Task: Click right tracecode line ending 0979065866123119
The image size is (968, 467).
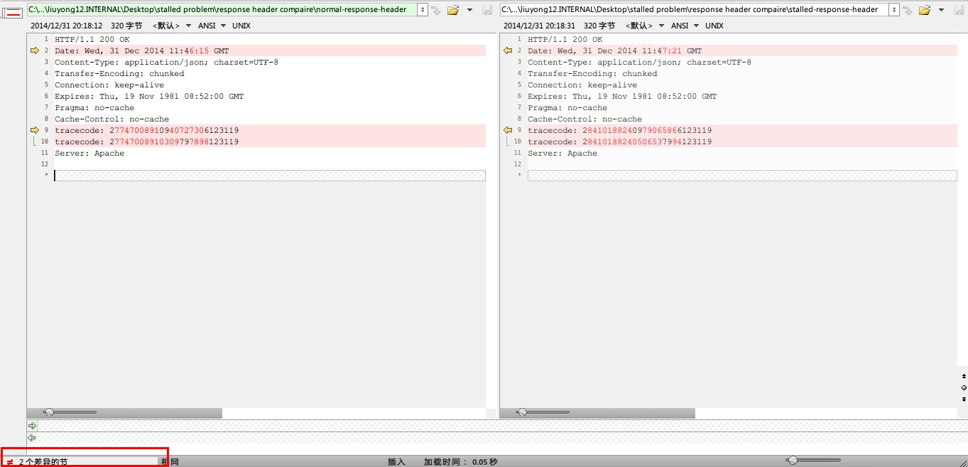Action: coord(620,130)
